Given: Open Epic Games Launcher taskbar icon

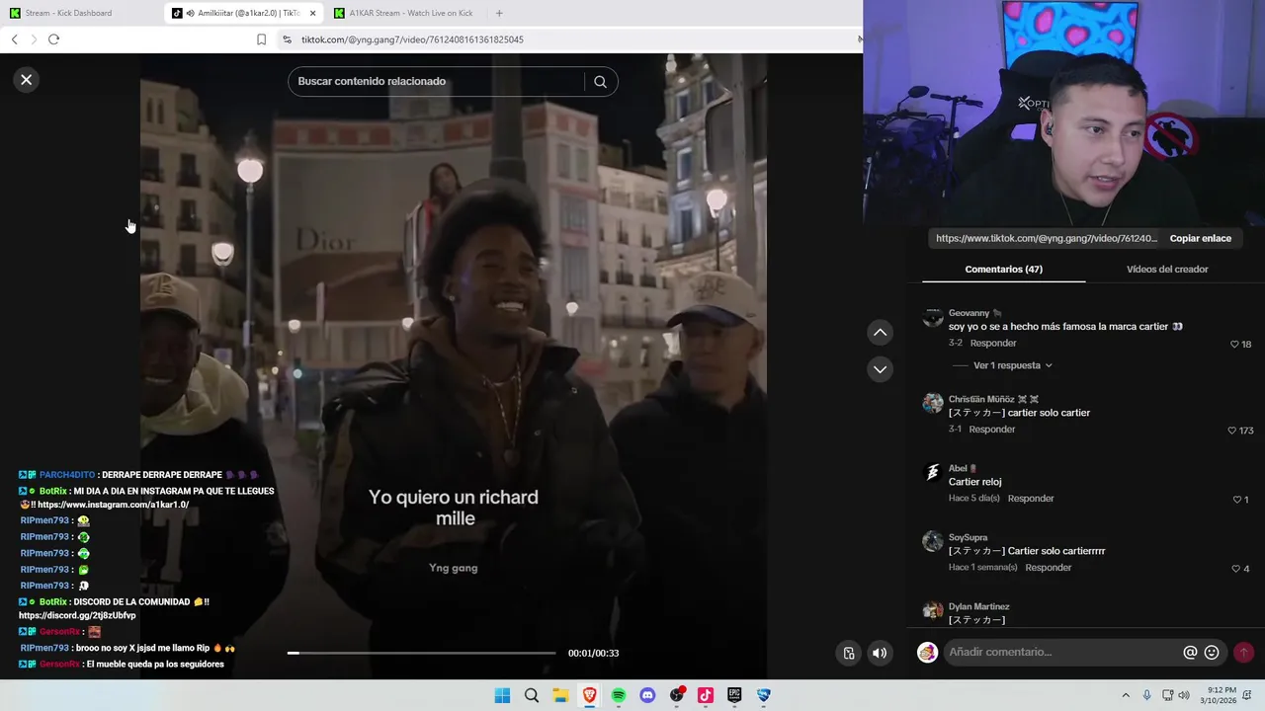Looking at the screenshot, I should point(734,695).
